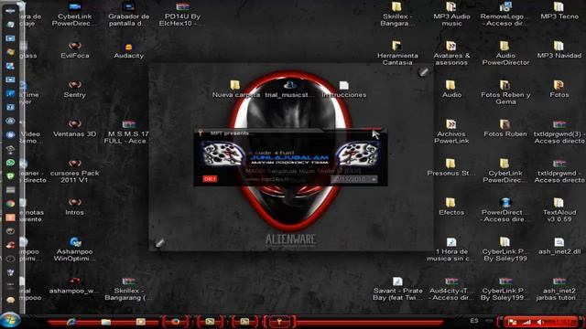Click the ES language indicator in tray

point(474,321)
